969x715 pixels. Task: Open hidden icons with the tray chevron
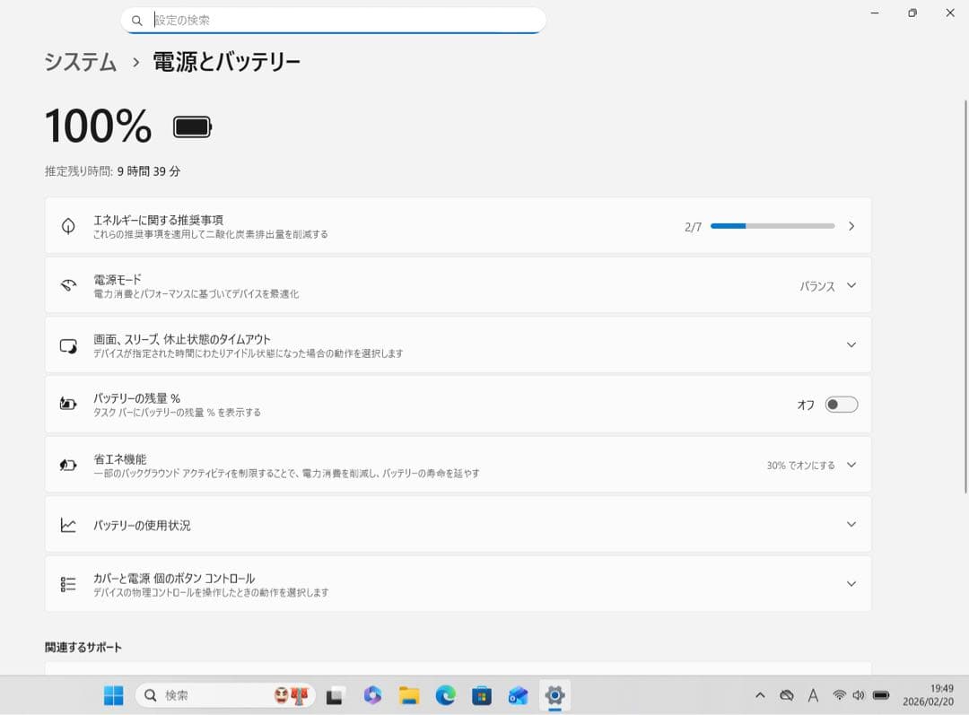[759, 695]
